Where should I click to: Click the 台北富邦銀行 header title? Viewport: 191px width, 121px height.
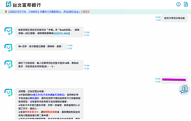coord(27,5)
